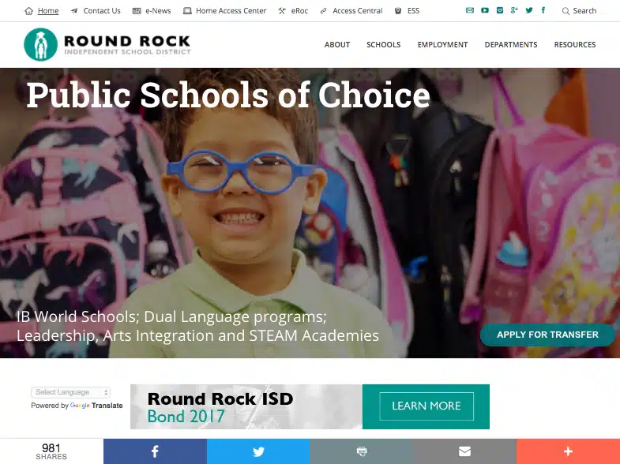
Task: Open the Facebook icon in top bar
Action: [x=543, y=10]
